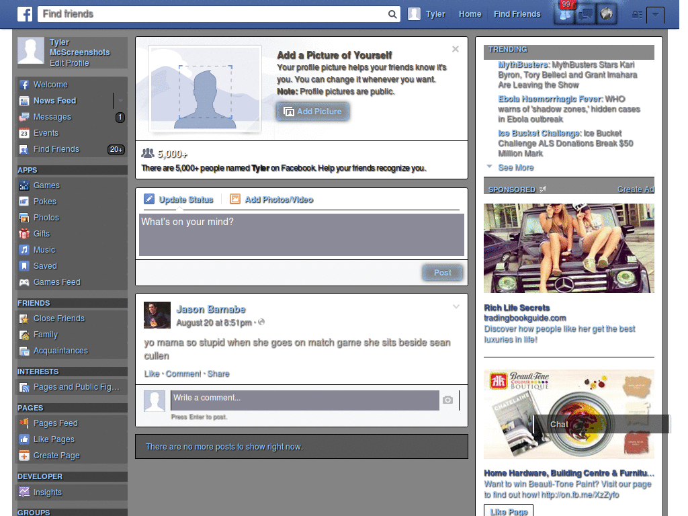The image size is (688, 516).
Task: Click the Add Picture button
Action: point(313,112)
